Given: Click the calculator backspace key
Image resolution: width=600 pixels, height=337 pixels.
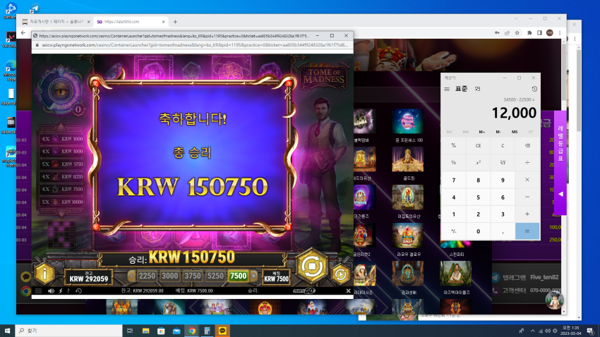Looking at the screenshot, I should click(527, 145).
